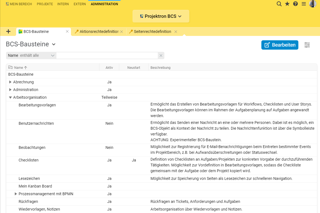Open the PROJEKTE menu

tap(45, 4)
